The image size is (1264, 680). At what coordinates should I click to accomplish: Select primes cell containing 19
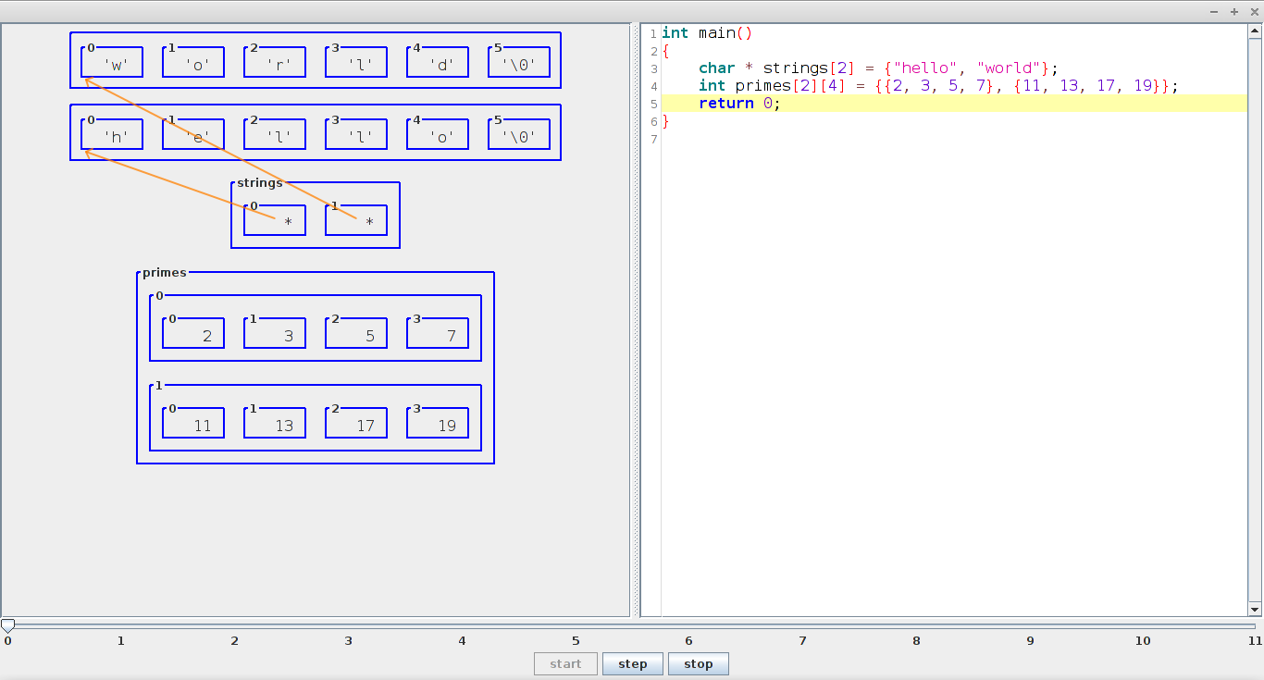(x=438, y=423)
